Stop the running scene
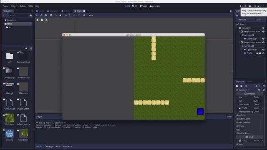Viewport: 267px width, 150px height. click(x=250, y=6)
